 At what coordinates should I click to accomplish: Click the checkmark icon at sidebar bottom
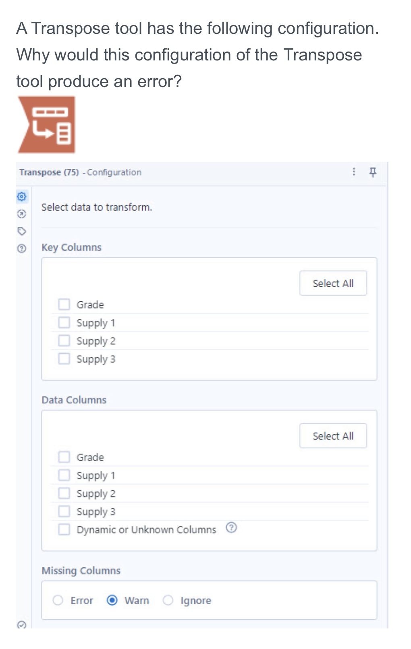pos(22,625)
